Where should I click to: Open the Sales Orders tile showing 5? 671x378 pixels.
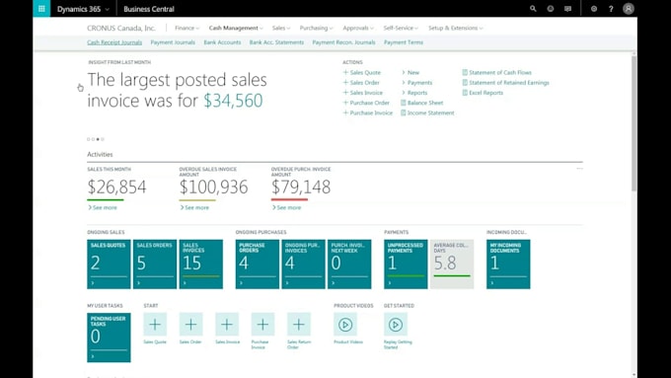155,265
